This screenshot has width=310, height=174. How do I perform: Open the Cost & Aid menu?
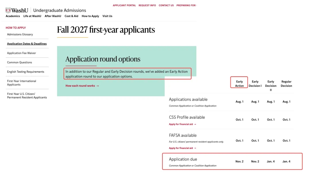(71, 16)
